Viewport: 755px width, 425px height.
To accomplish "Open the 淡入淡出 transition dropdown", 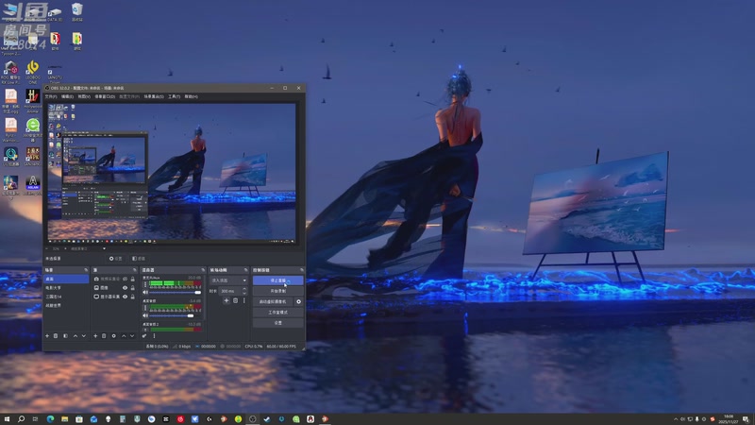I will [x=228, y=280].
